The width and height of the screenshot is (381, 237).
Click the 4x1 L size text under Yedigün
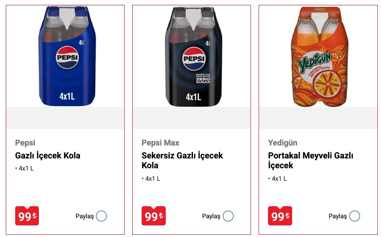279,179
